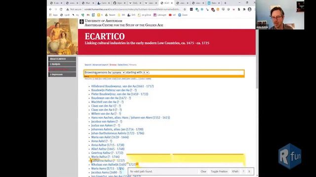
Task: Open a new browser tab with plus
Action: pos(225,3)
